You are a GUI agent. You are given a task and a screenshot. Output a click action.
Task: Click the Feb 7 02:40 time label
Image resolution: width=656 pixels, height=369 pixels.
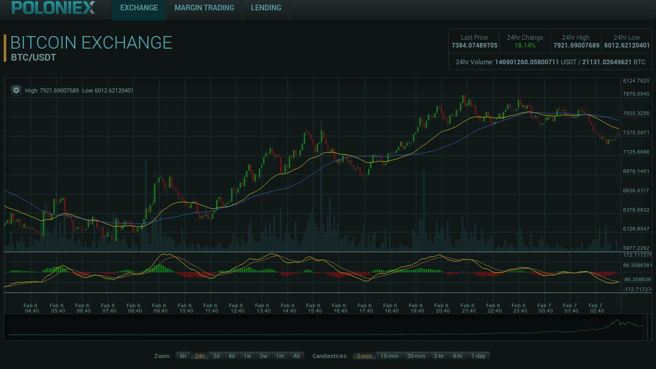point(595,308)
